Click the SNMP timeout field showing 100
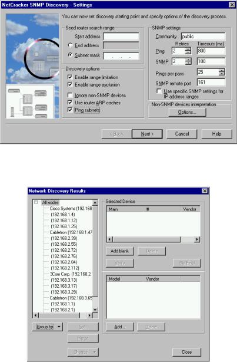Screen dimensions: 237x362 pos(211,61)
